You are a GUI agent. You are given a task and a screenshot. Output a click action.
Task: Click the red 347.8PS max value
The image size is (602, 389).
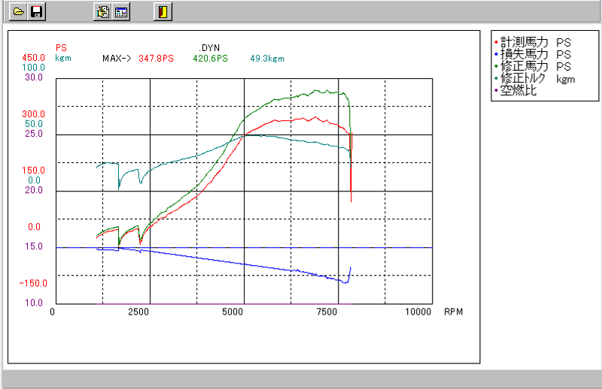(x=156, y=58)
